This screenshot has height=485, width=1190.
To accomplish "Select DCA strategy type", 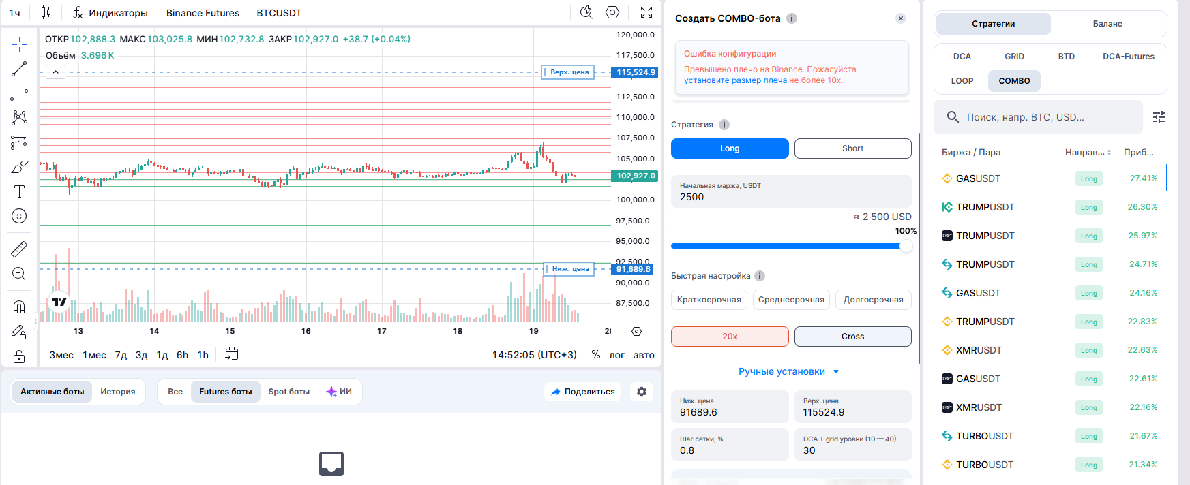I will pyautogui.click(x=962, y=57).
